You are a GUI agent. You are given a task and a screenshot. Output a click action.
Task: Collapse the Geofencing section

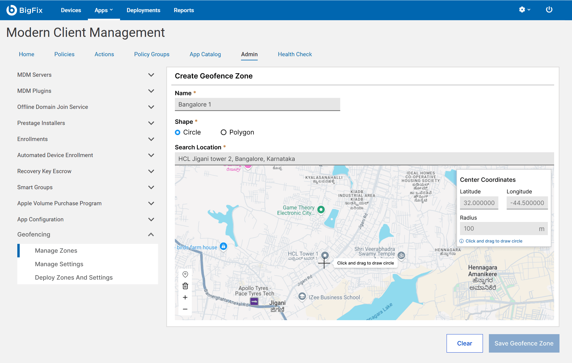[151, 234]
